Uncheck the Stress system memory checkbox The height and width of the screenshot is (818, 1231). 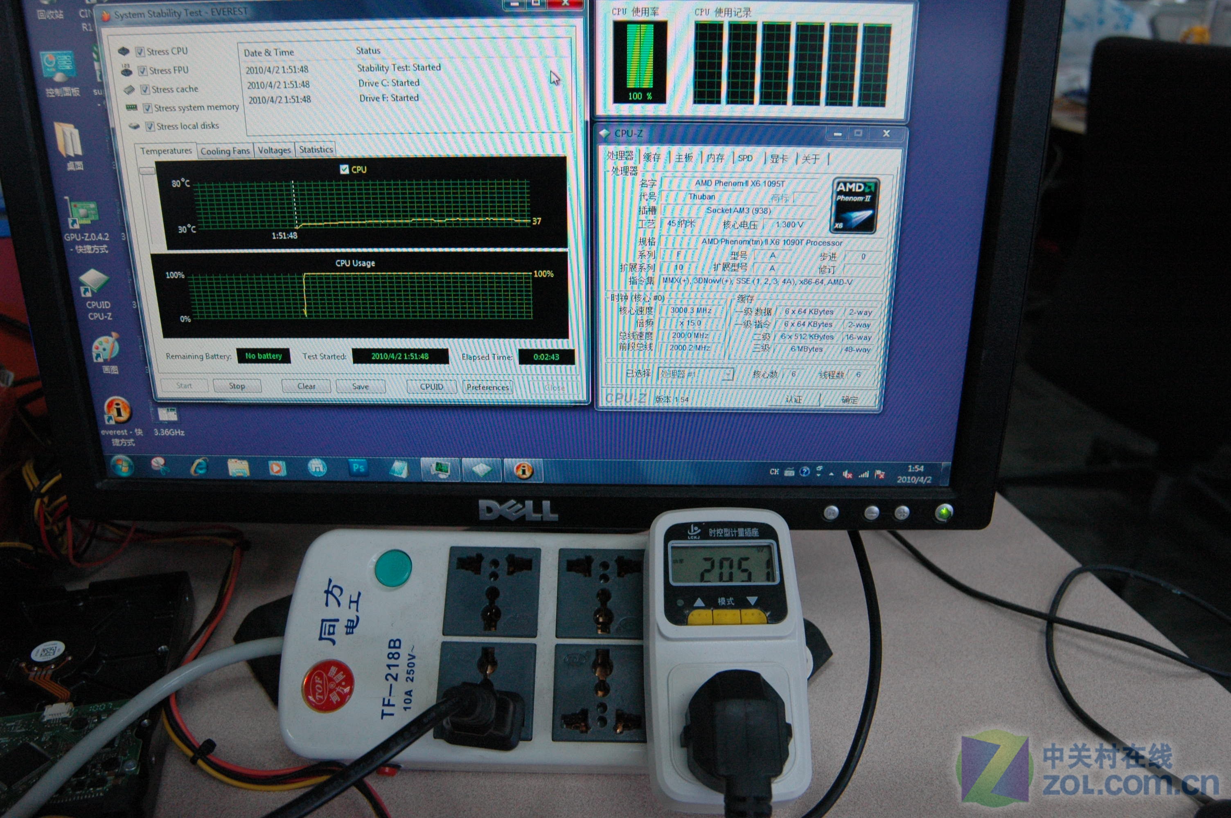148,108
